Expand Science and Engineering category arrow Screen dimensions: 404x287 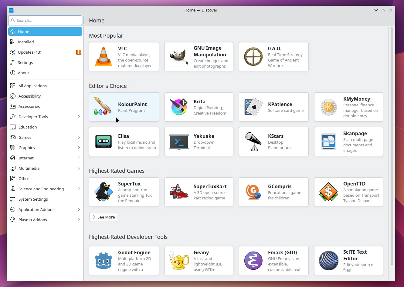click(x=79, y=189)
